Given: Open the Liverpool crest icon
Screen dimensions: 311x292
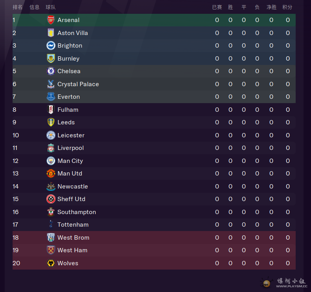Looking at the screenshot, I should 51,148.
